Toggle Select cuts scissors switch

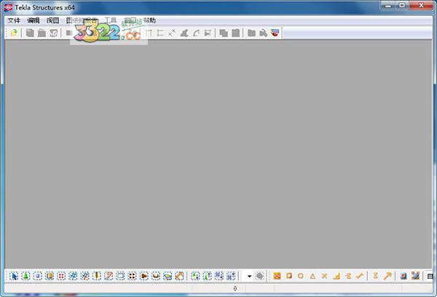109,276
